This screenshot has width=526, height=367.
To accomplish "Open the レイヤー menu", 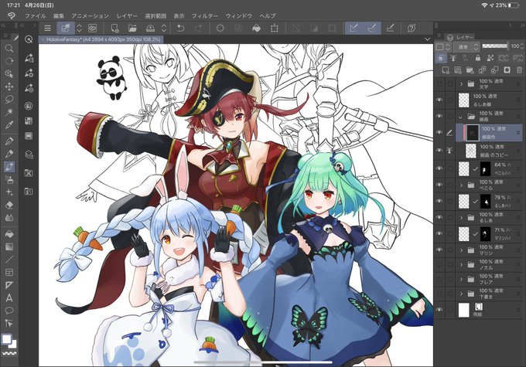I will [x=127, y=15].
